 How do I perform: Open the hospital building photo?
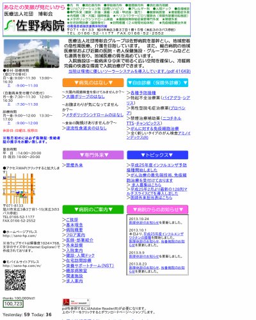tap(31, 54)
